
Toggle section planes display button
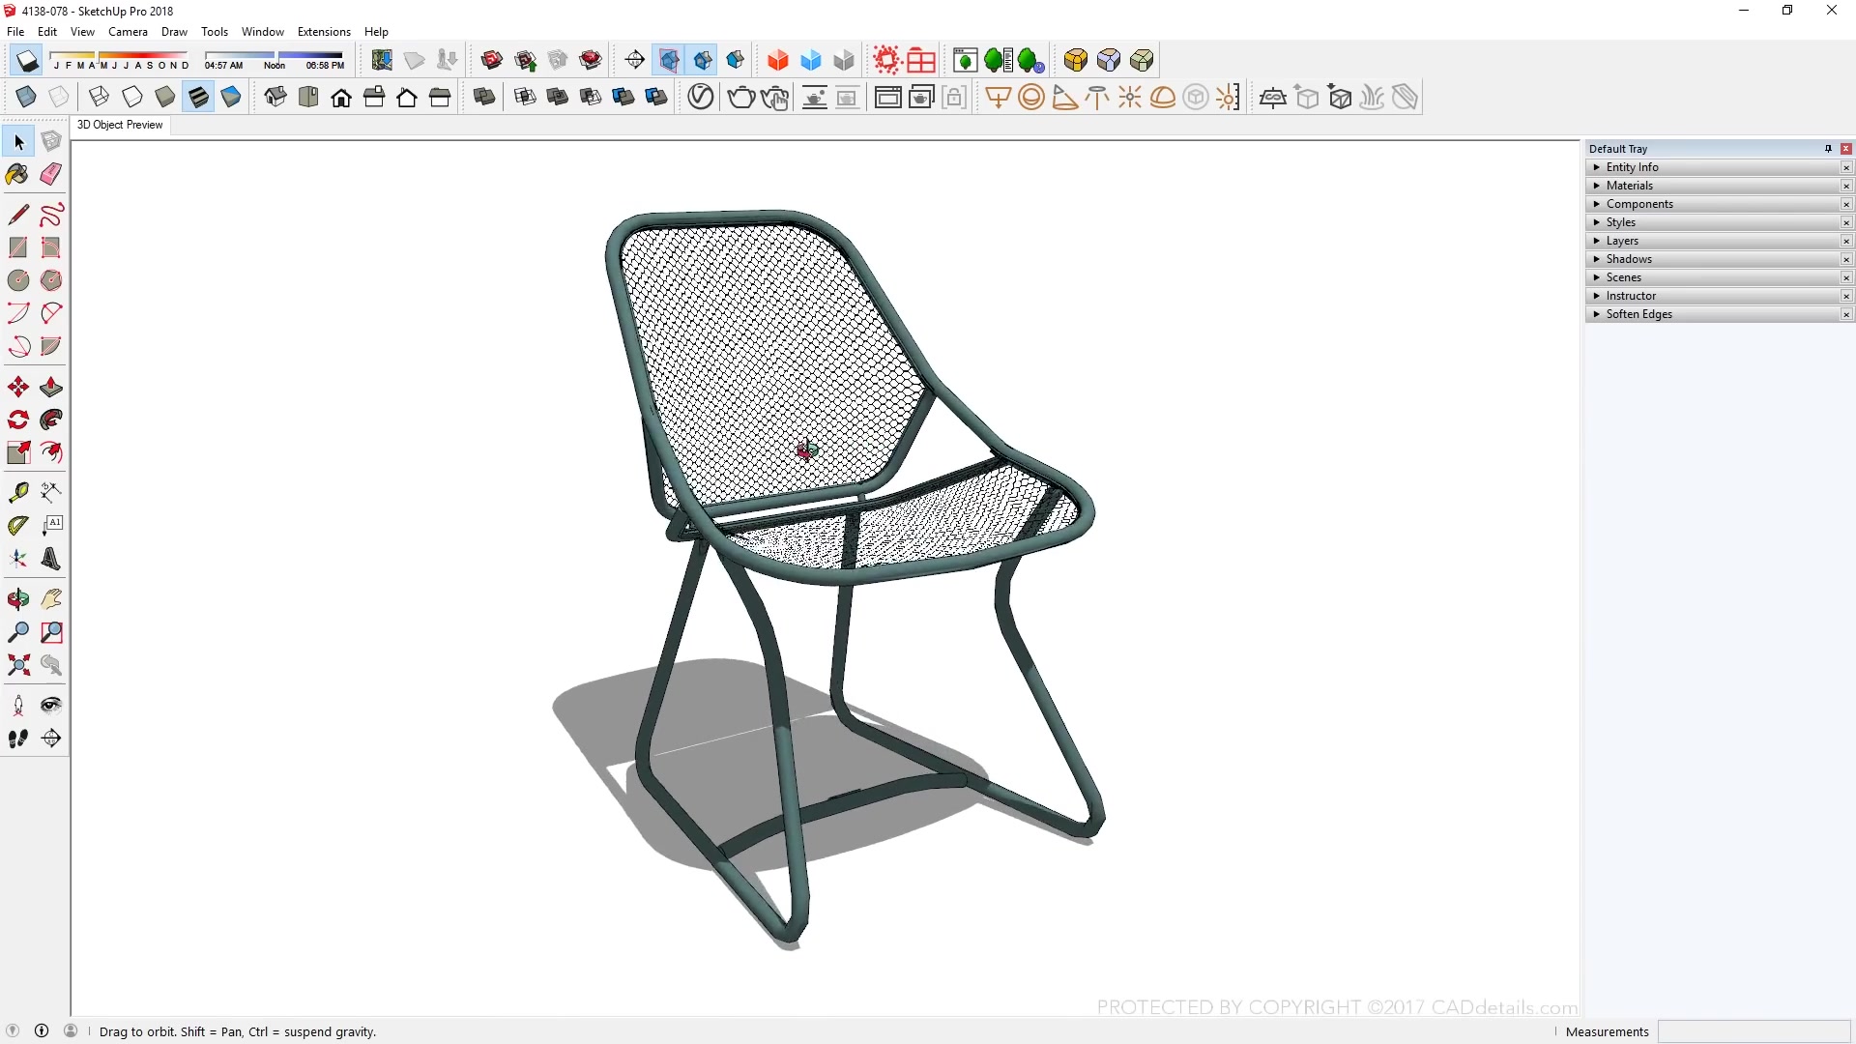(x=669, y=61)
